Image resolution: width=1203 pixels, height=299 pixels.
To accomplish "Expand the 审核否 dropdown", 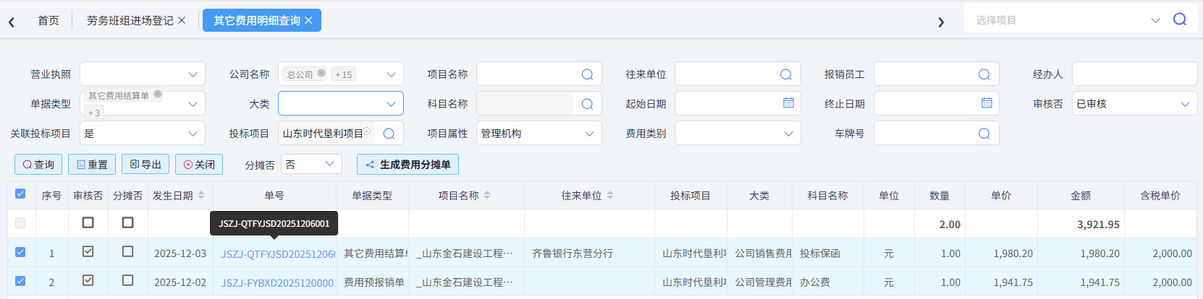I will tap(1185, 104).
